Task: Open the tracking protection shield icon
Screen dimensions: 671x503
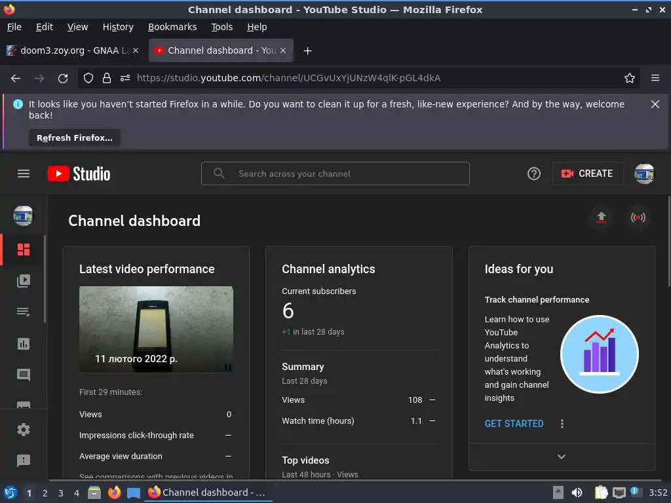Action: click(88, 79)
